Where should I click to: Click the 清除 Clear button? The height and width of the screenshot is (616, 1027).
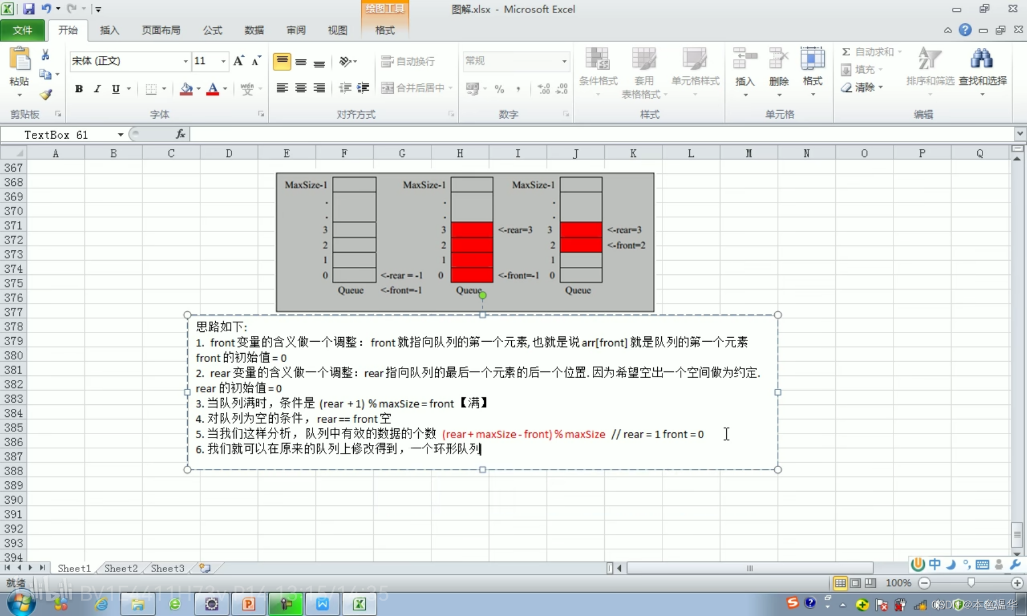[x=863, y=87]
